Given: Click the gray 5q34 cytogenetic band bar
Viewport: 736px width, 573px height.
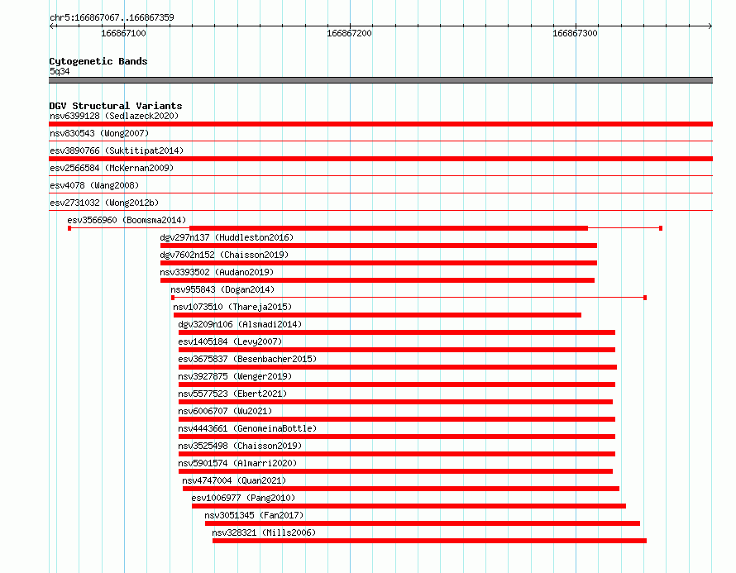Looking at the screenshot, I should click(380, 80).
